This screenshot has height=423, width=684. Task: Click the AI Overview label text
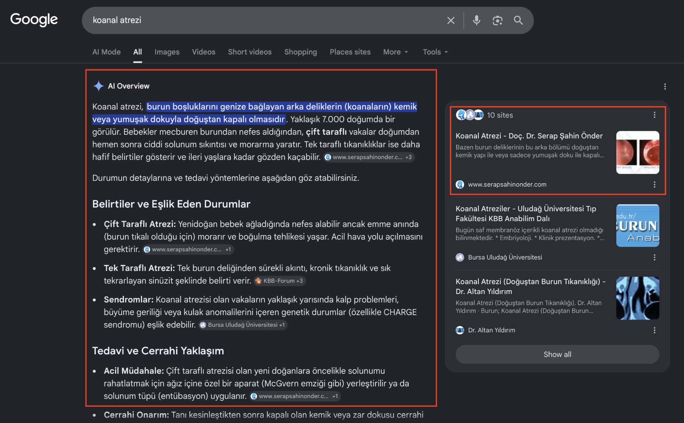[128, 86]
